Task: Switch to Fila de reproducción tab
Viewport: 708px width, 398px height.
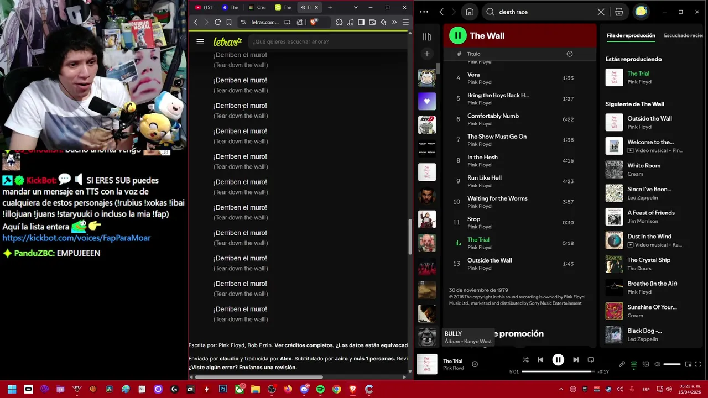Action: point(631,35)
